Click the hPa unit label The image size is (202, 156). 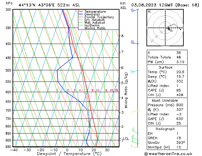9,3
